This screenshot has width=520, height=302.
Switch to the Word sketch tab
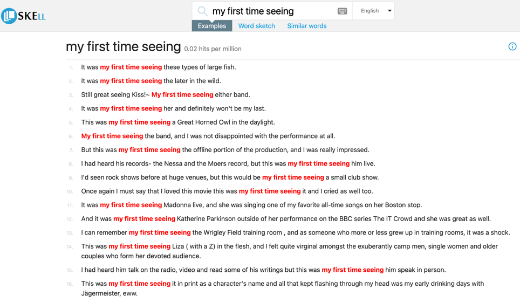(x=256, y=26)
